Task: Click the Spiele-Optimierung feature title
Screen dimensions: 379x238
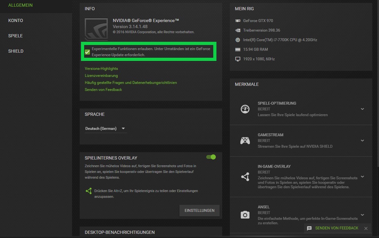Action: click(277, 103)
